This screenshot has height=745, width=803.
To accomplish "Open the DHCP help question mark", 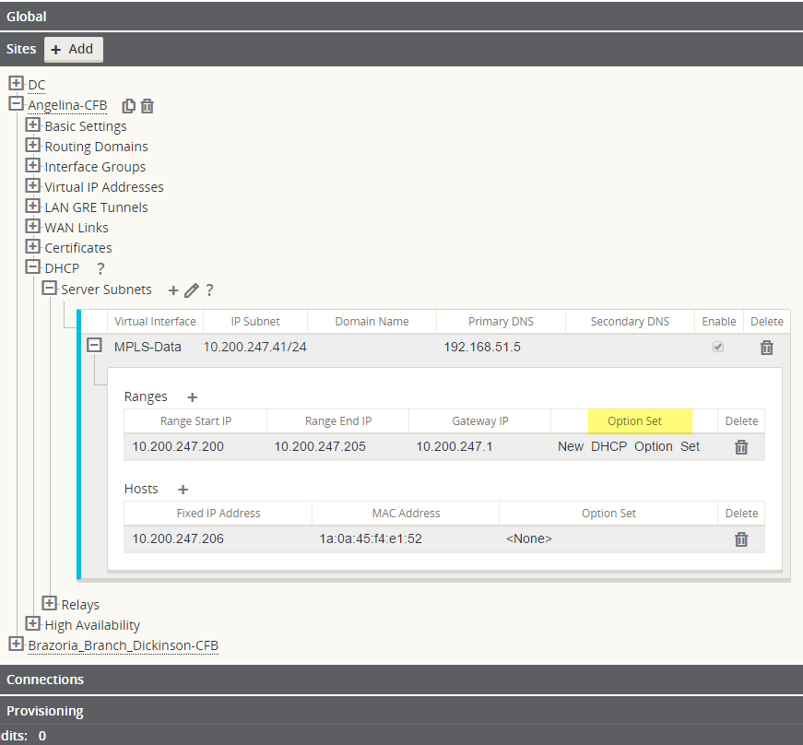I will tap(100, 269).
